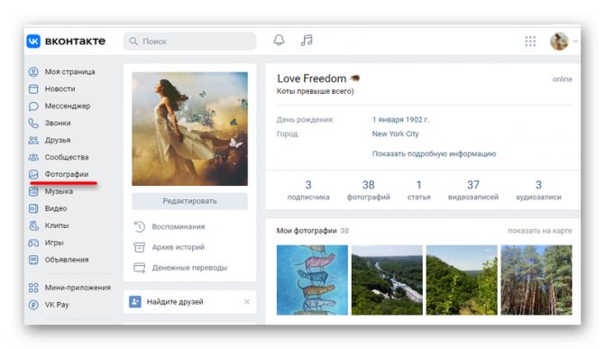Image resolution: width=605 pixels, height=349 pixels.
Task: Open Денежные переводы
Action: pyautogui.click(x=189, y=268)
